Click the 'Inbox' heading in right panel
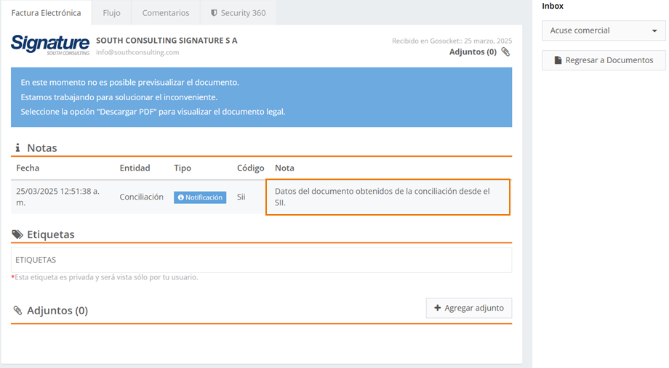The width and height of the screenshot is (669, 368). click(553, 6)
